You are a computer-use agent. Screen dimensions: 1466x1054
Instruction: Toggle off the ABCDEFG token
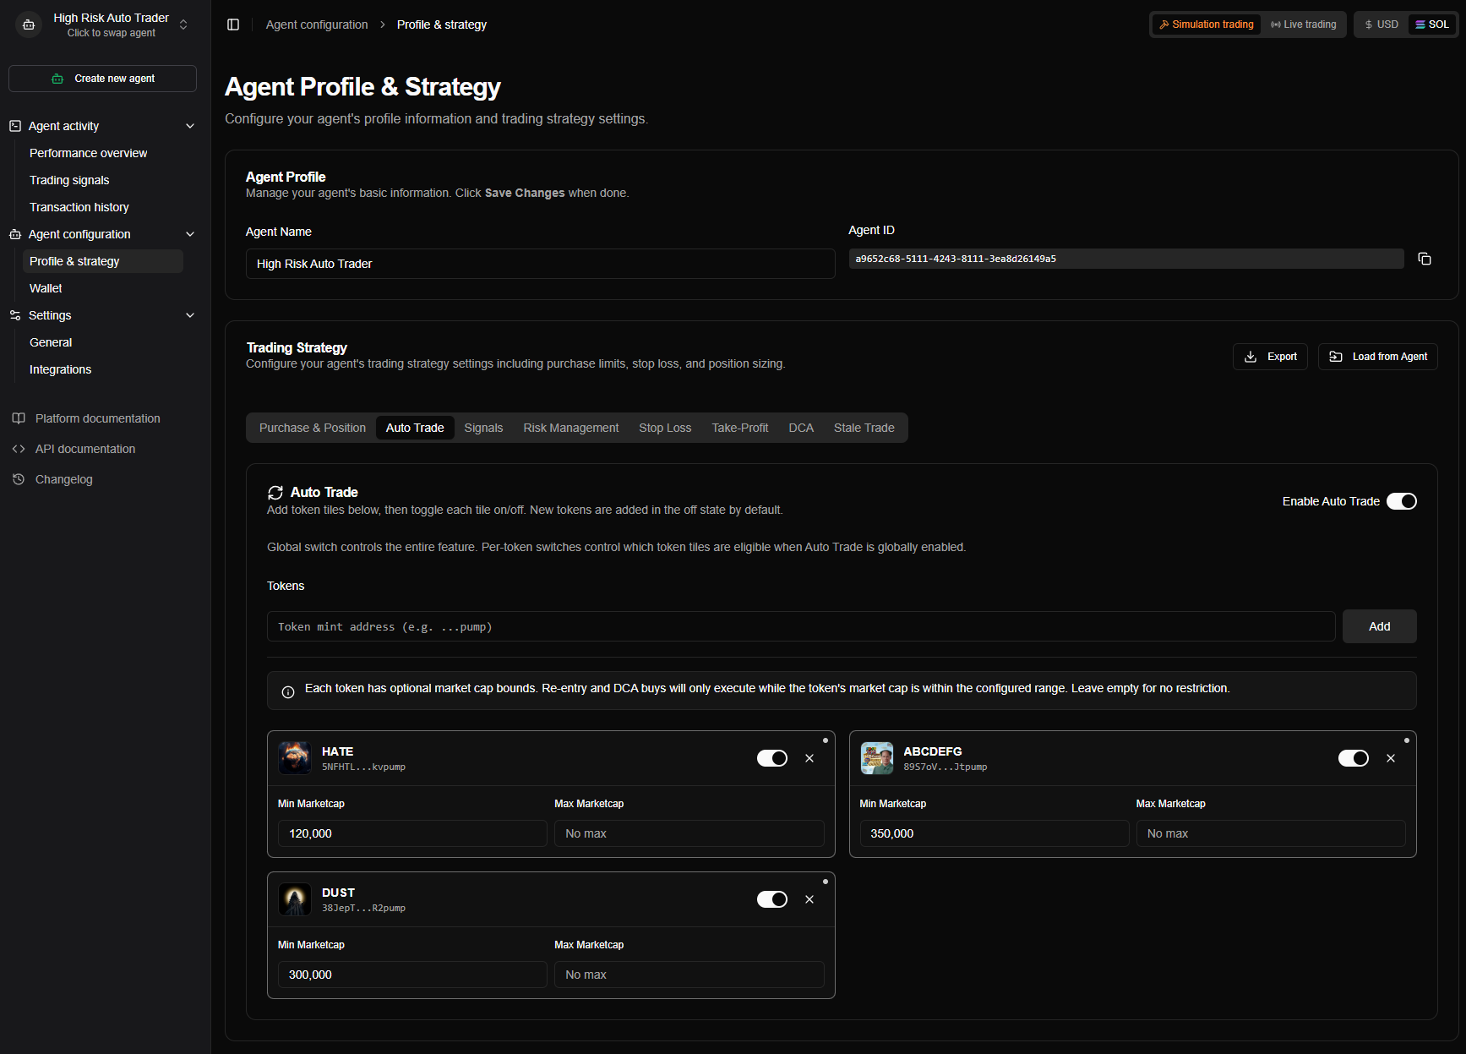point(1353,758)
